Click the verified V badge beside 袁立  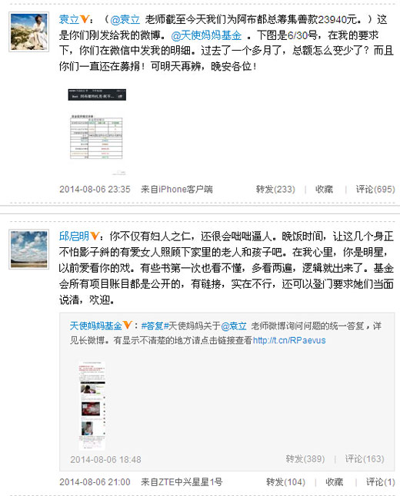coord(85,19)
